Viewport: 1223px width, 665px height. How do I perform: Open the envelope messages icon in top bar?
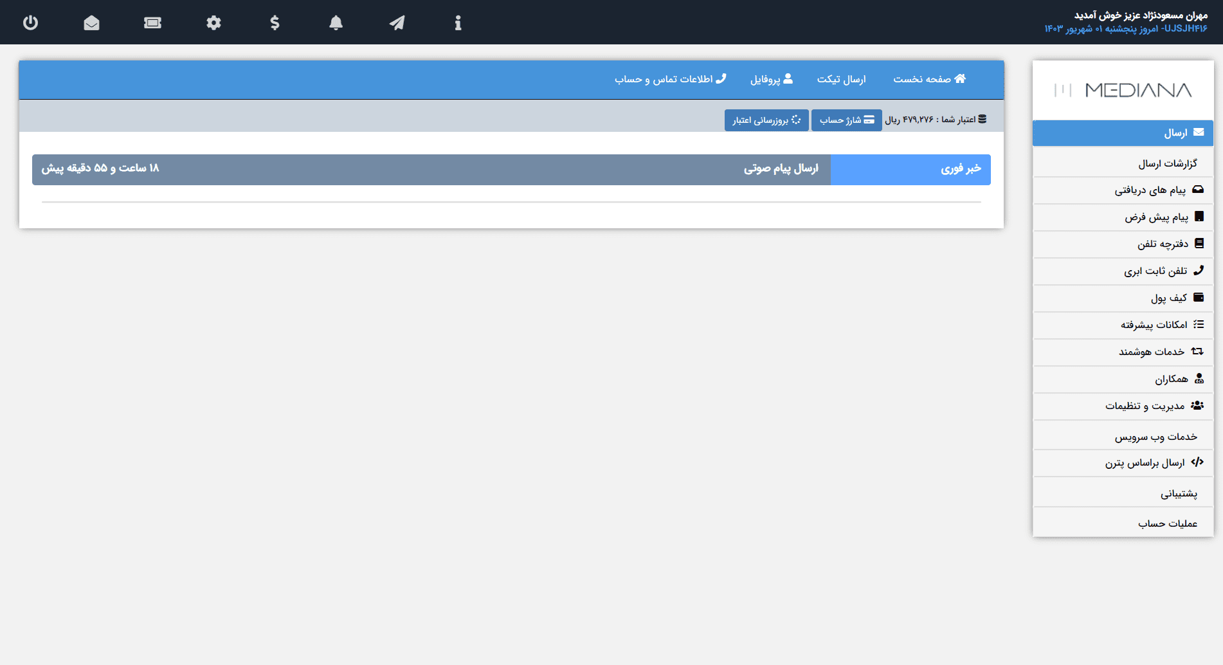91,23
